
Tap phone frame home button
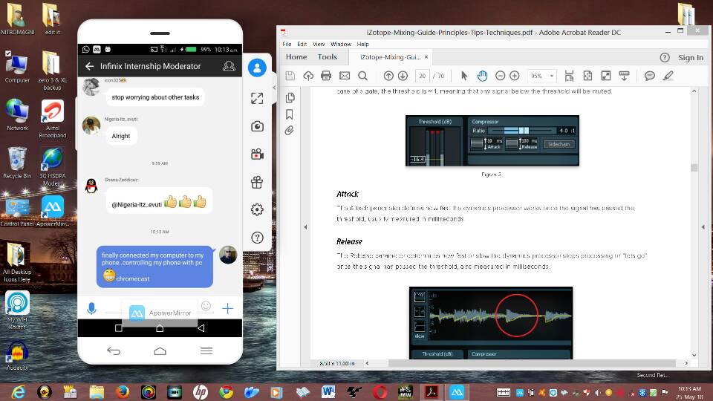[x=160, y=351]
